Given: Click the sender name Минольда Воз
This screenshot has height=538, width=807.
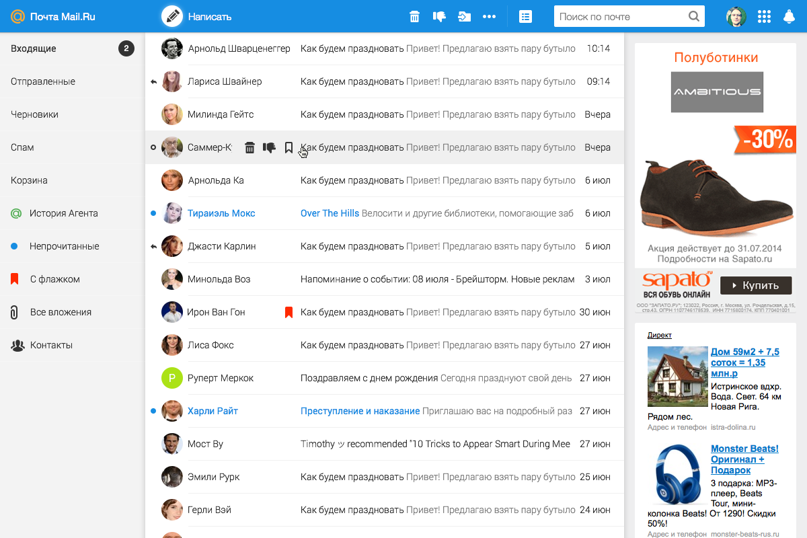Looking at the screenshot, I should click(x=219, y=279).
